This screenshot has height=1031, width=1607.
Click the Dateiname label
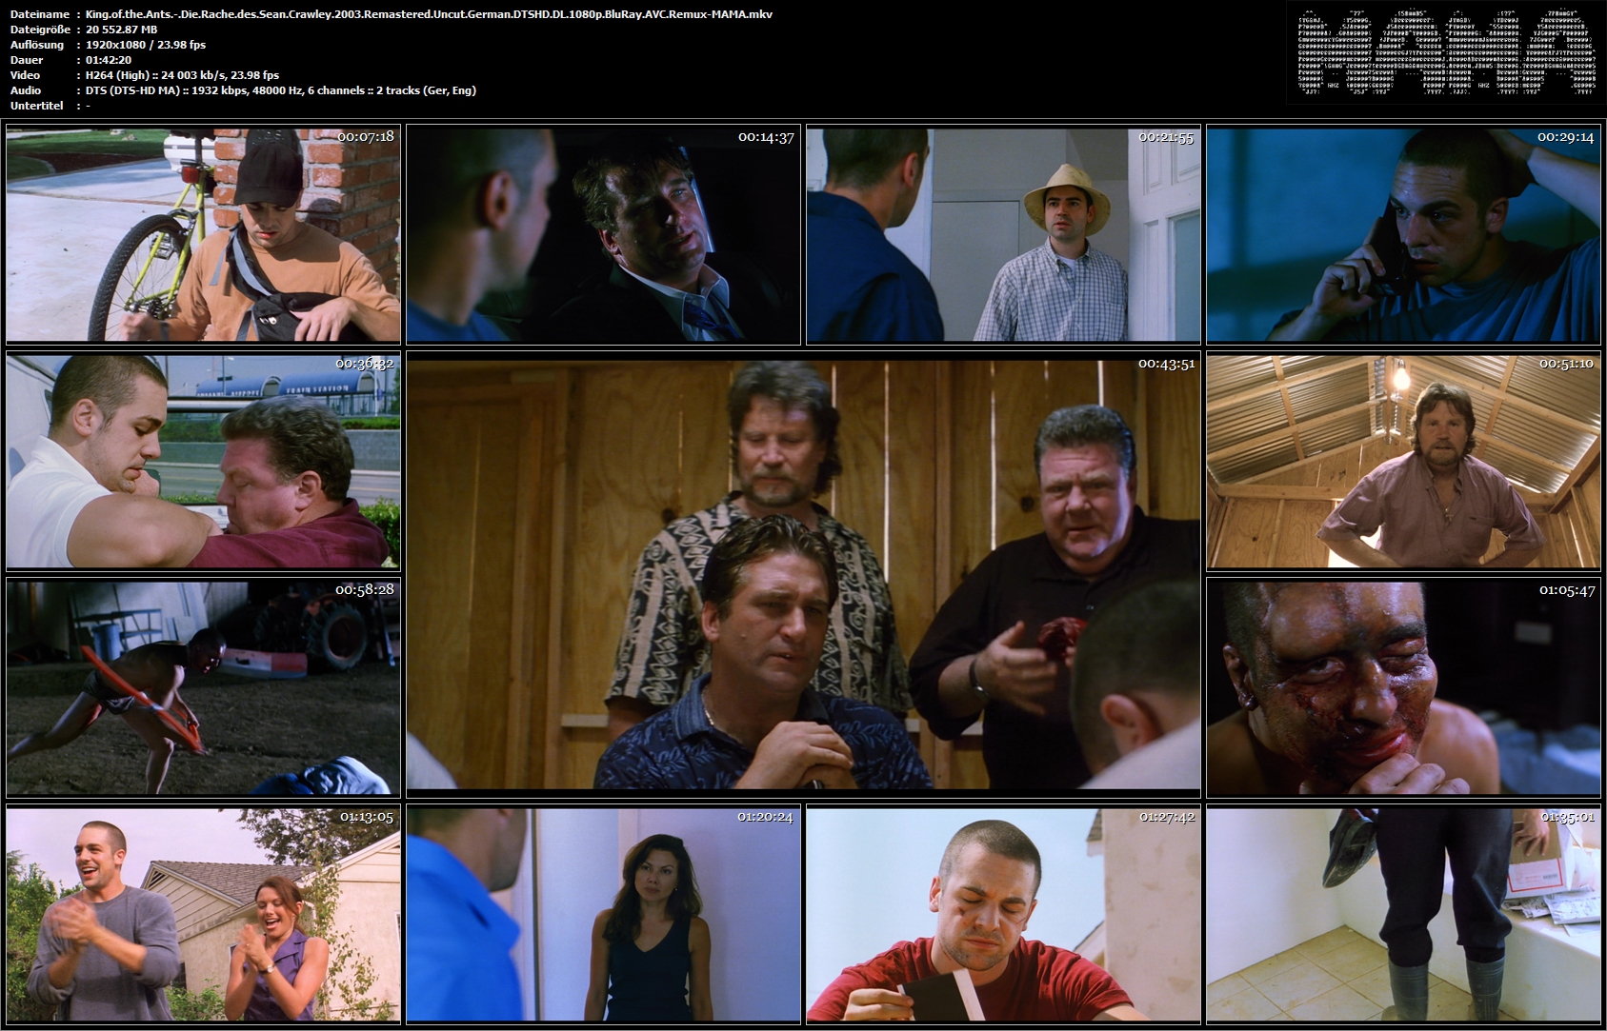tap(40, 14)
